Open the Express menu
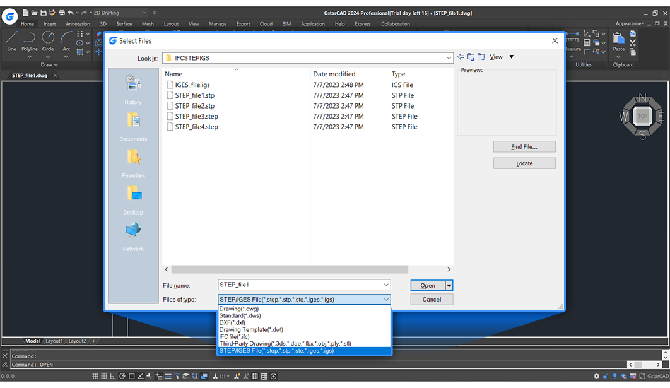The width and height of the screenshot is (670, 388). (362, 23)
